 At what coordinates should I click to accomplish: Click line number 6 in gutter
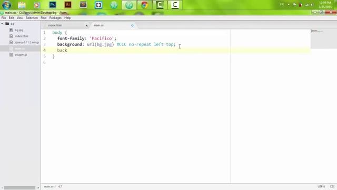tap(44, 62)
